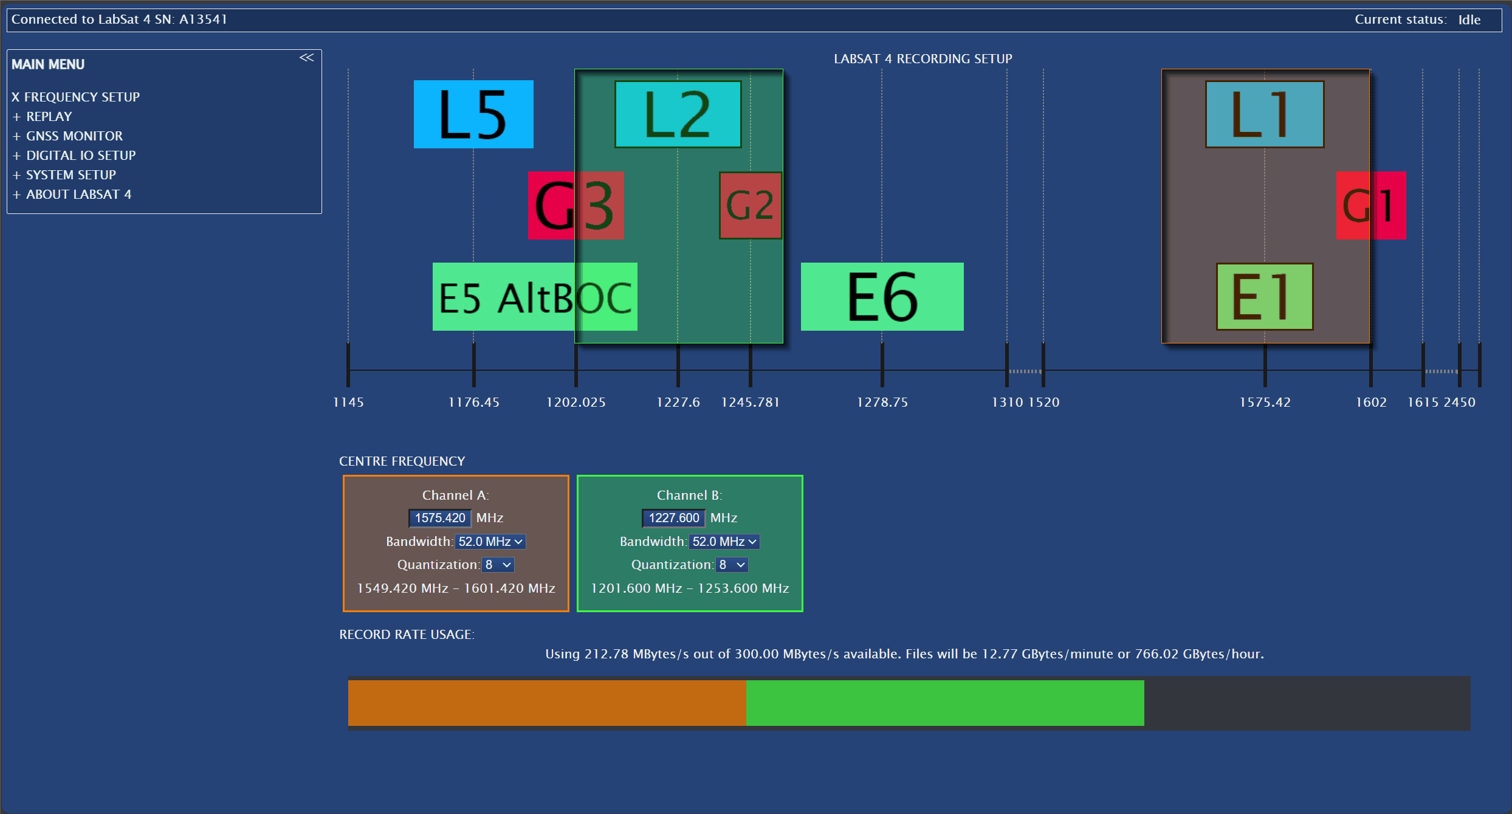Viewport: 1512px width, 814px height.
Task: Open Channel A Bandwidth dropdown
Action: pos(490,542)
